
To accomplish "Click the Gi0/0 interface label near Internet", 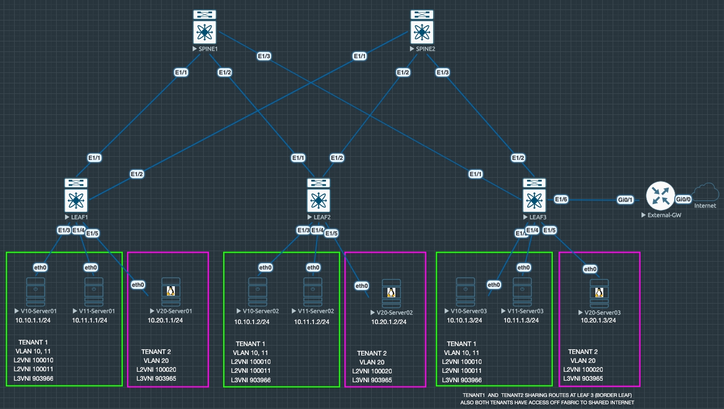I will 684,199.
